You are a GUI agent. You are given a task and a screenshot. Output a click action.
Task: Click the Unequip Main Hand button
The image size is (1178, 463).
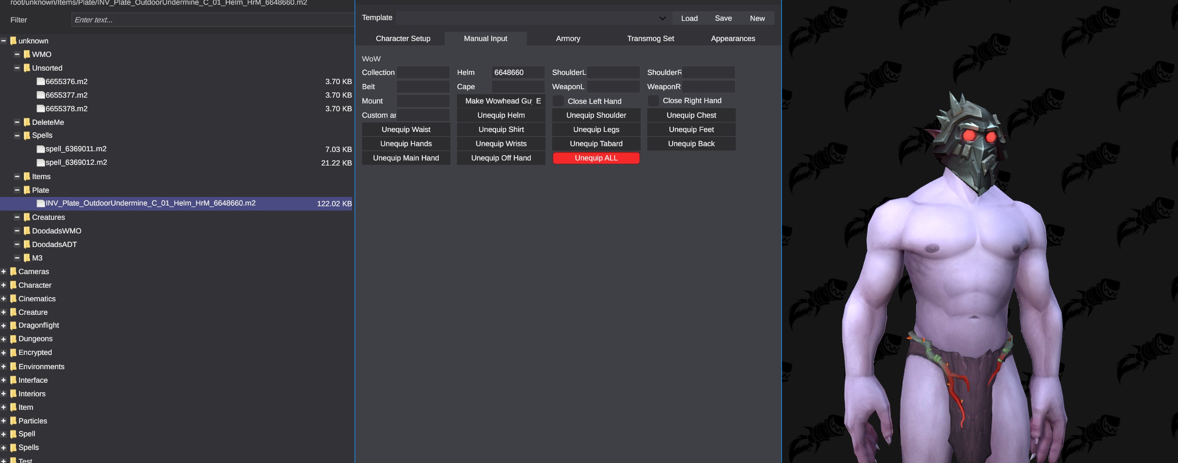(406, 158)
